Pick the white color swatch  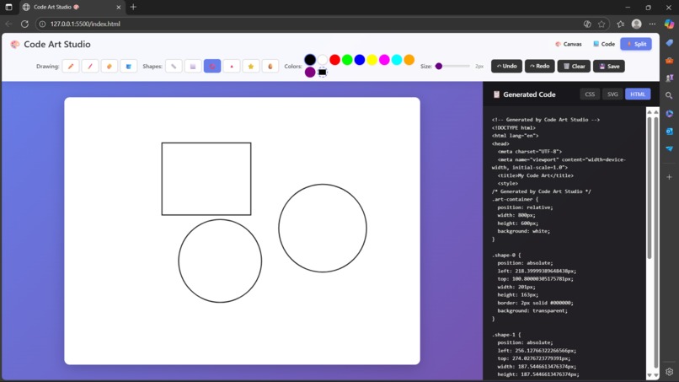pyautogui.click(x=322, y=59)
